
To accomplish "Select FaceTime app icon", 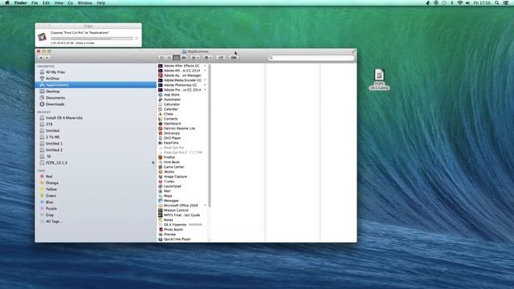I will (161, 143).
